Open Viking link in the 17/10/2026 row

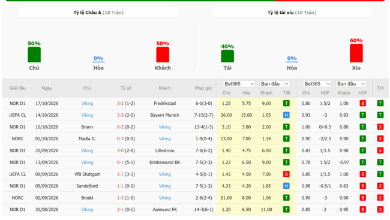coord(87,104)
